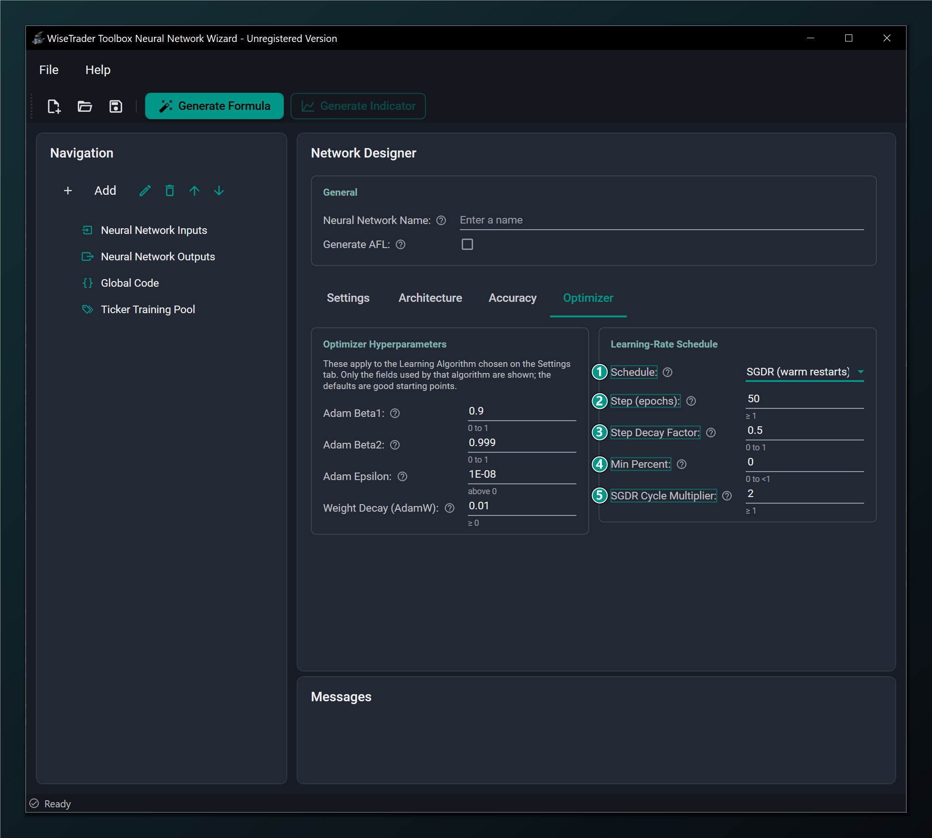Image resolution: width=932 pixels, height=838 pixels.
Task: Click the Generate Indicator button
Action: click(358, 106)
